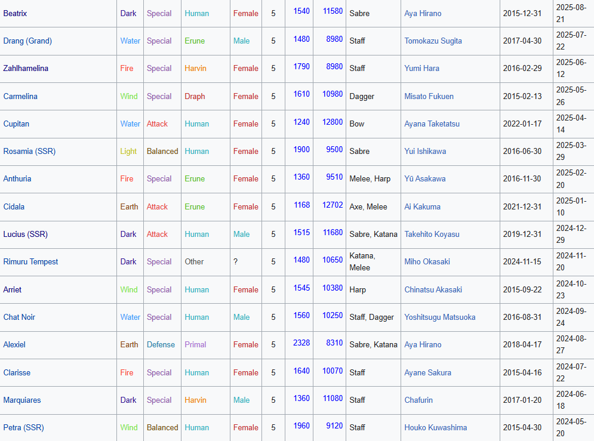The image size is (594, 441).
Task: Click ATK value 2328 for Alexiel
Action: coord(301,343)
